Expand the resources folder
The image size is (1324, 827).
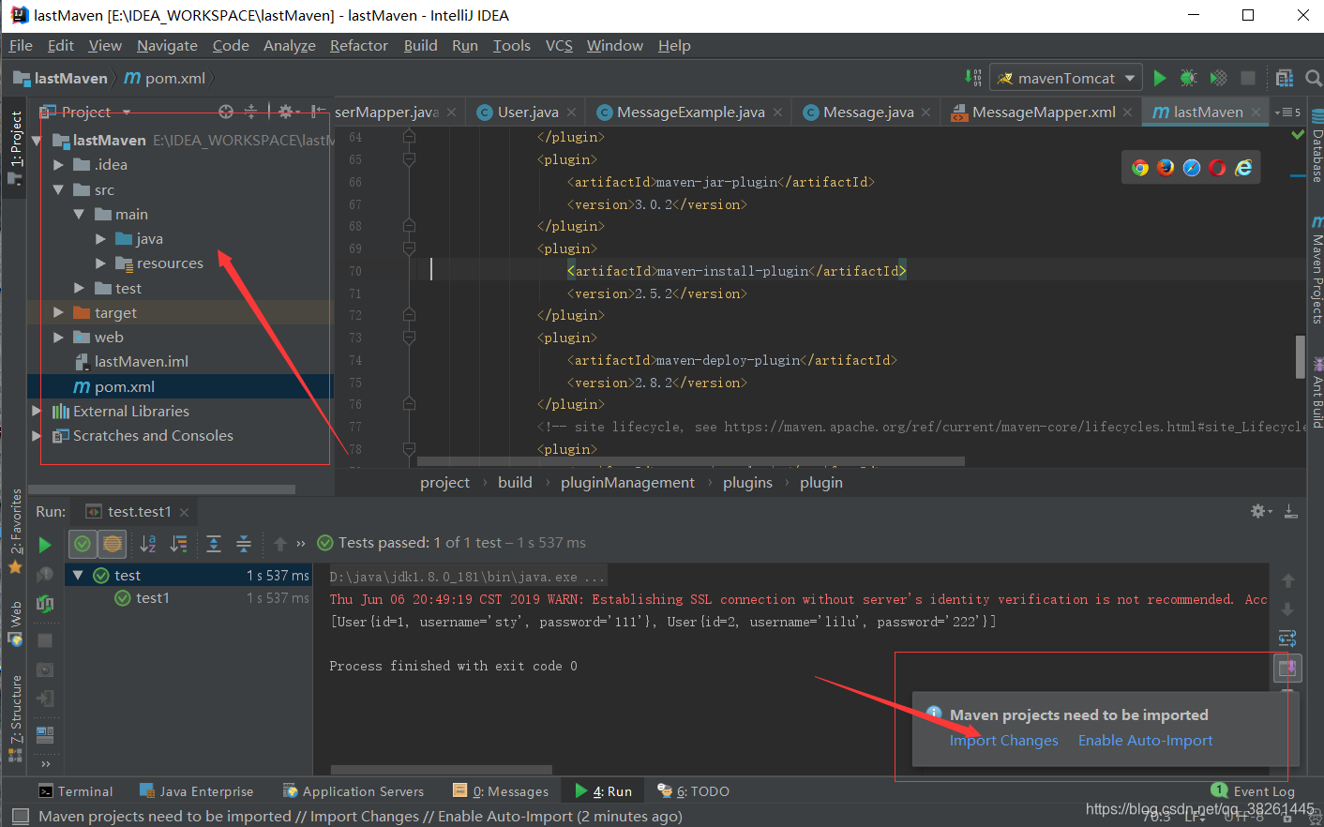pyautogui.click(x=100, y=263)
